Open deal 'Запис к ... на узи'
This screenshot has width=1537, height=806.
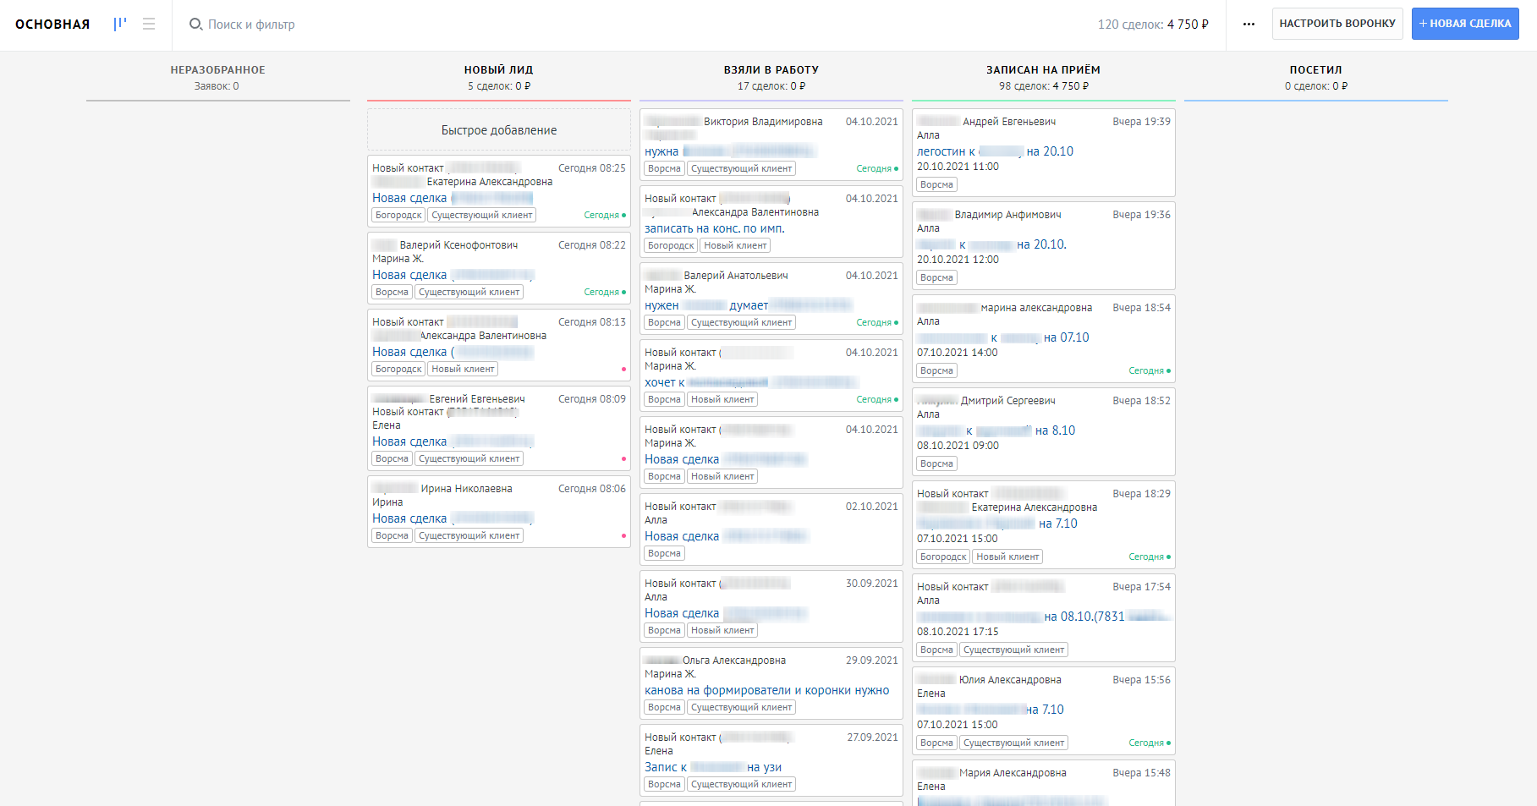click(x=713, y=767)
